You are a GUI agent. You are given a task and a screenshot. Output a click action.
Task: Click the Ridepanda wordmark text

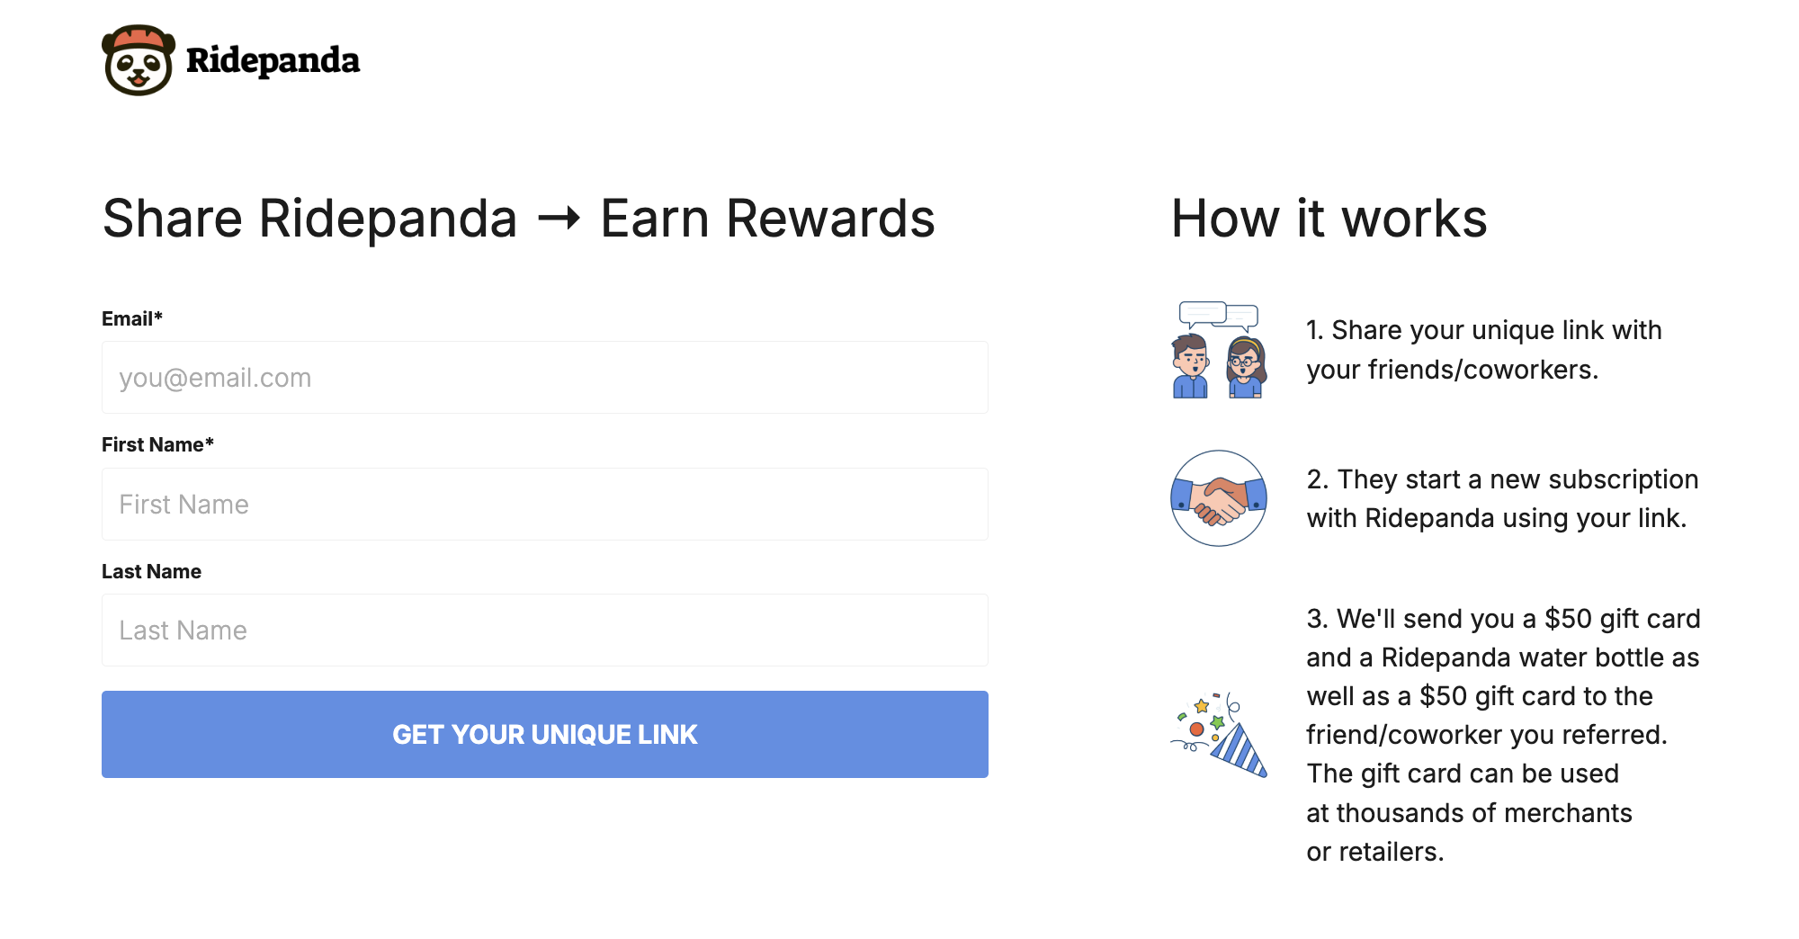[273, 60]
